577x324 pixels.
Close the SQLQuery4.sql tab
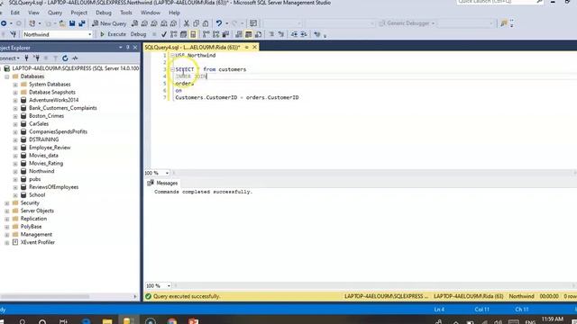254,47
